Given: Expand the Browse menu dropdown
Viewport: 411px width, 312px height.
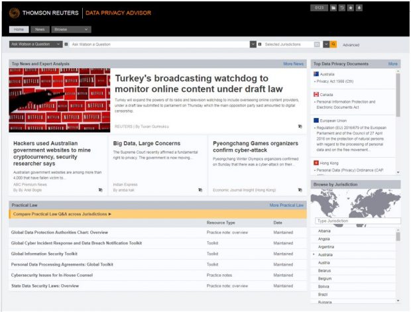Looking at the screenshot, I should (x=70, y=29).
